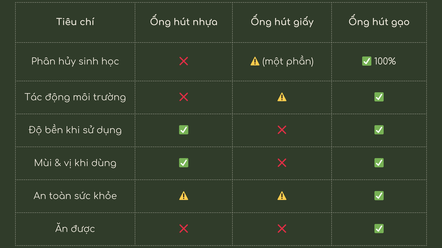The width and height of the screenshot is (442, 248).
Task: Click the green check for plastic straw durability
Action: pyautogui.click(x=183, y=130)
